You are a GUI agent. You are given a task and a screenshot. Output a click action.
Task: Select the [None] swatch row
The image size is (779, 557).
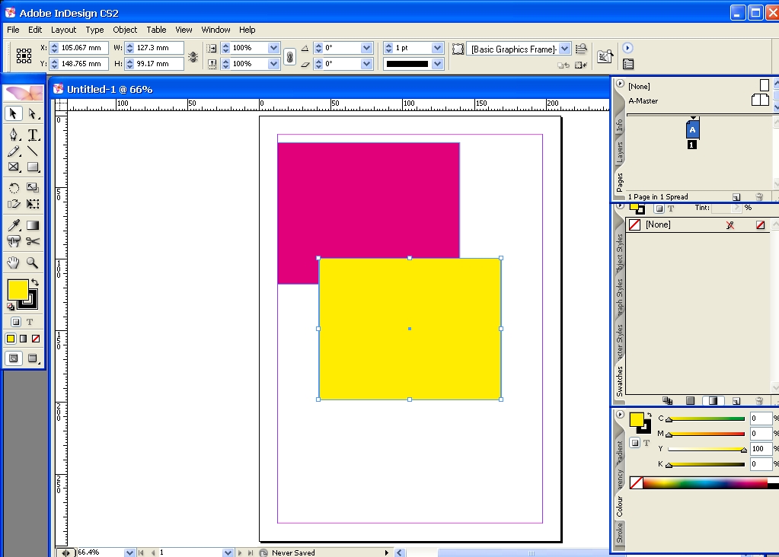click(x=698, y=225)
